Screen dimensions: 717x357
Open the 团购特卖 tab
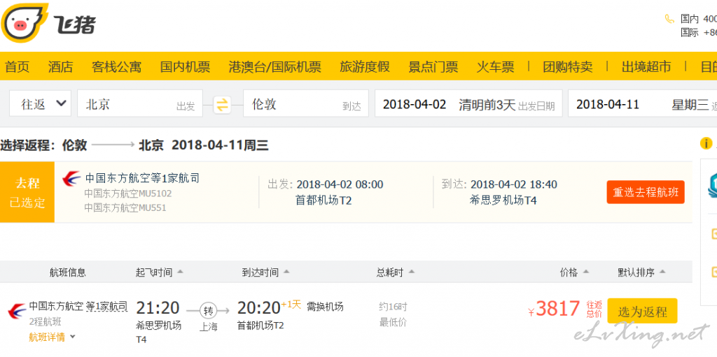coord(567,66)
